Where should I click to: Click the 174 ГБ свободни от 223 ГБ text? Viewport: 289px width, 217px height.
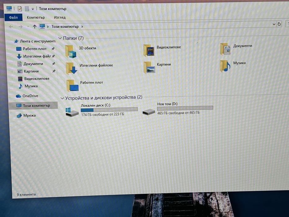tap(103, 114)
